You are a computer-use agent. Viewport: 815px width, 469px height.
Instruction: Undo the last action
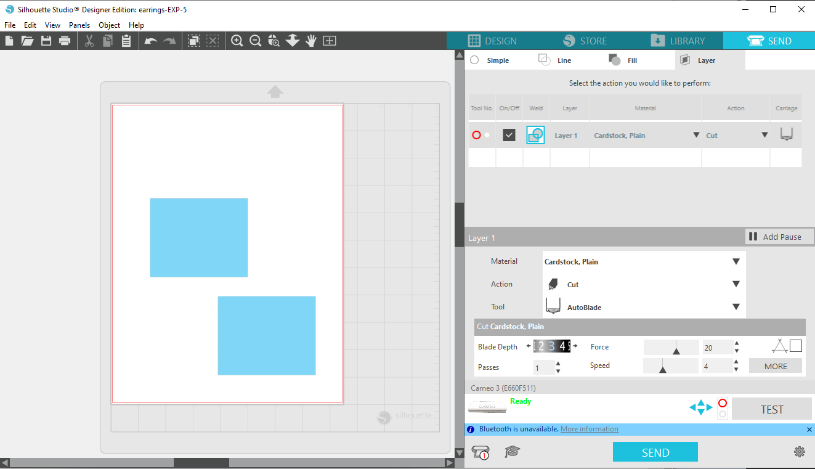pos(151,41)
